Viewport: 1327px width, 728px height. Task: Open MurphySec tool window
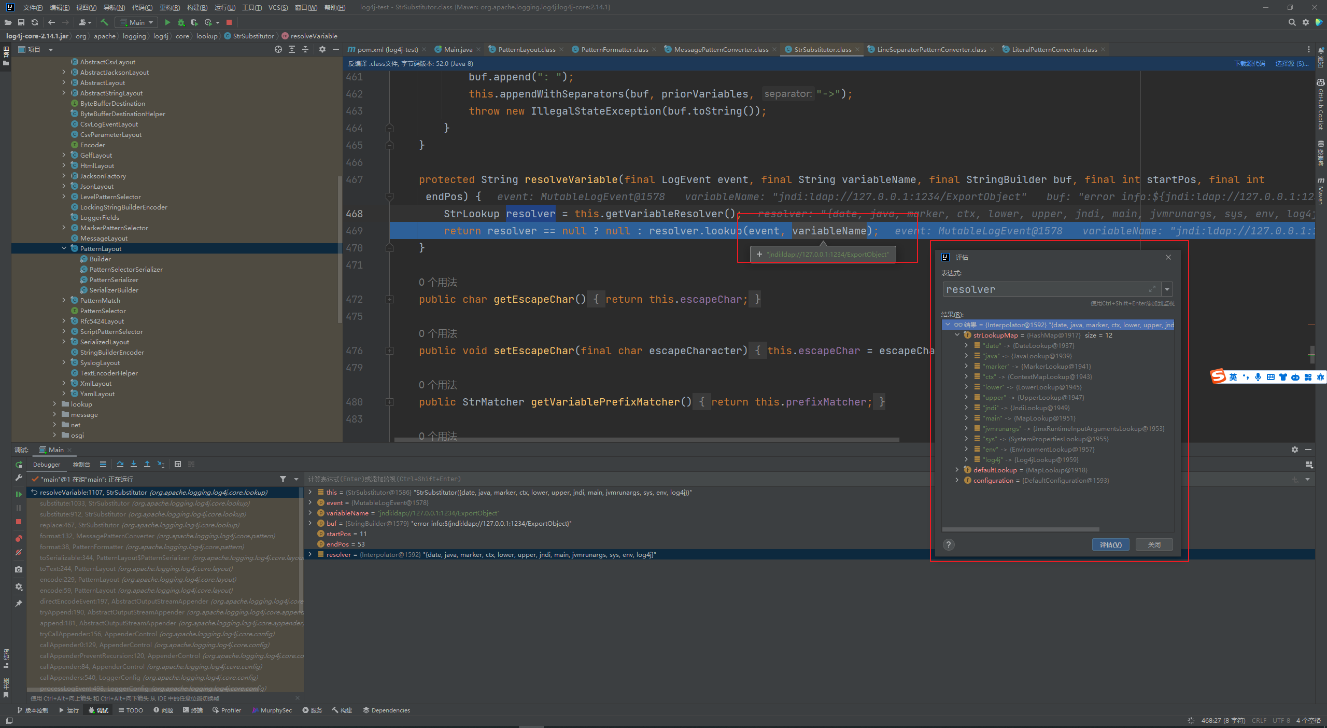point(272,710)
